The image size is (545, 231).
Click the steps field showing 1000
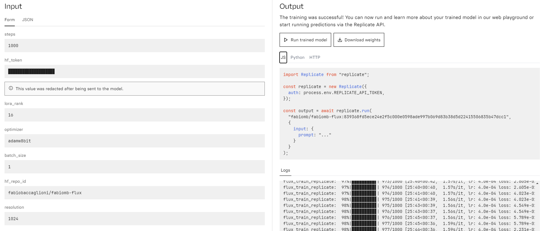click(135, 46)
